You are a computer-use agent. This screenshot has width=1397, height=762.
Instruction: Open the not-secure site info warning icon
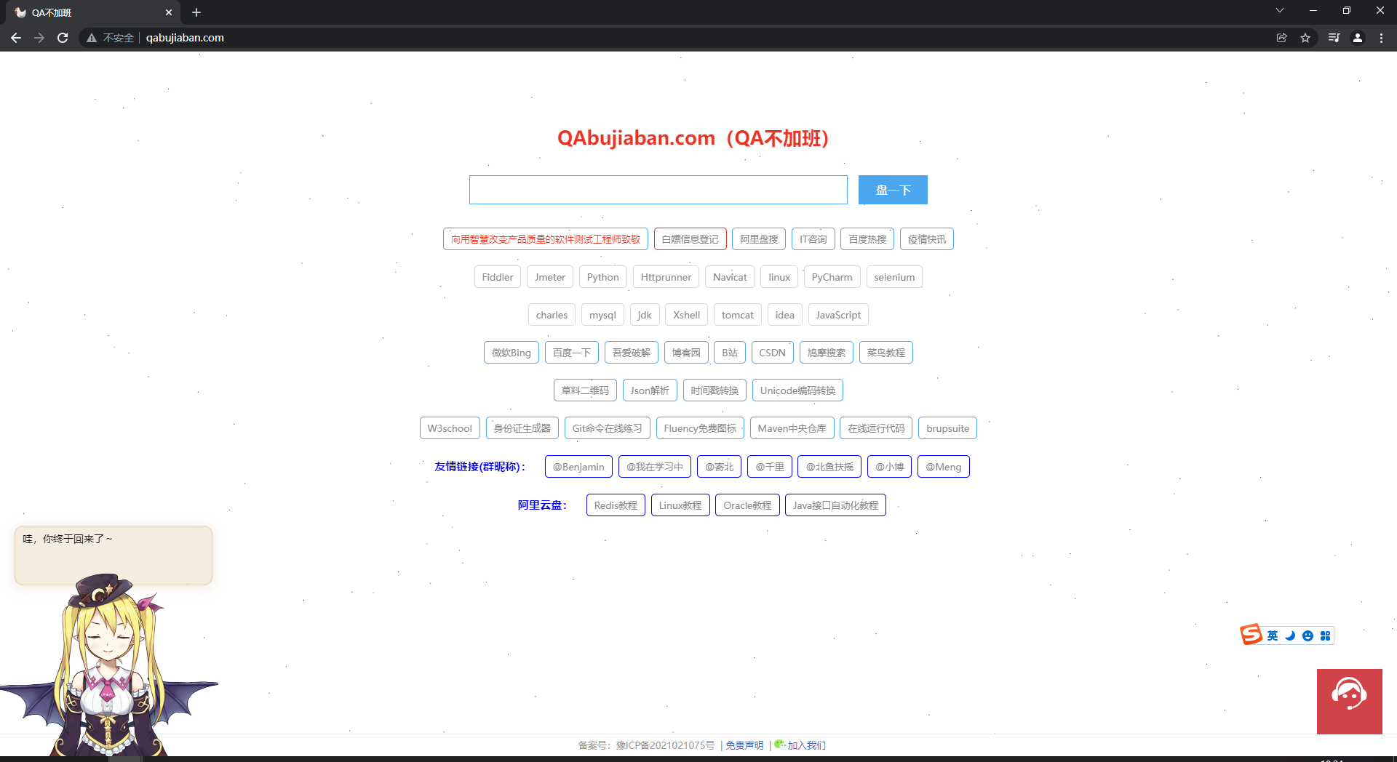coord(92,38)
